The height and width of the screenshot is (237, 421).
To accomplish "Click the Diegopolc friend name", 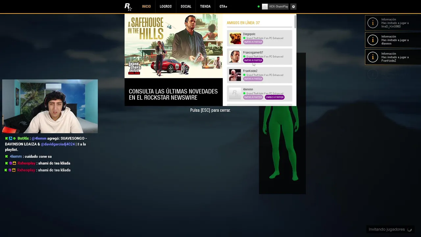I will point(249,34).
